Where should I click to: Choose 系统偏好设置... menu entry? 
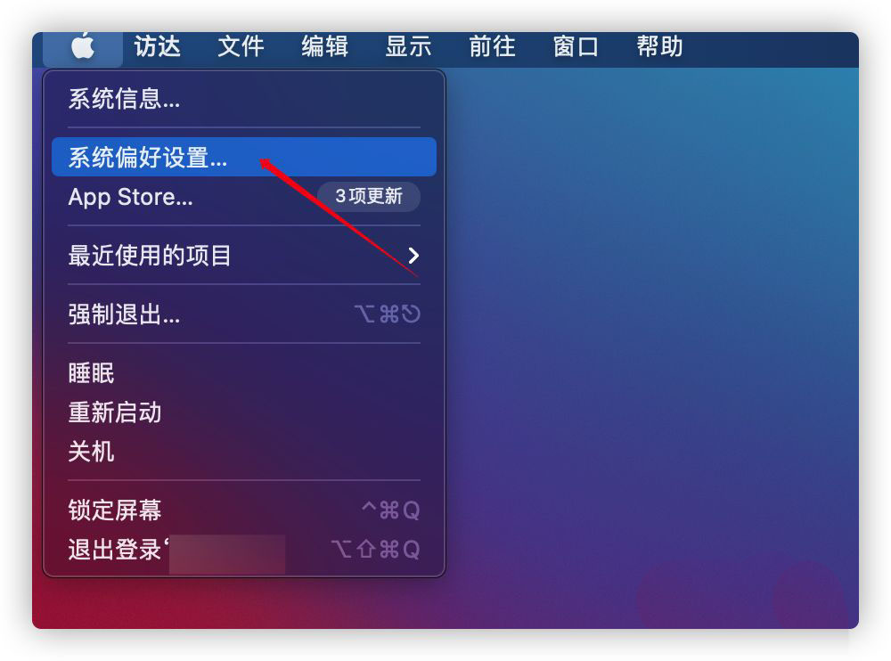coord(244,157)
